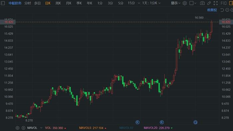Open the 显示 display dropdown
Viewport: 233px width, 131px height.
(175, 3)
